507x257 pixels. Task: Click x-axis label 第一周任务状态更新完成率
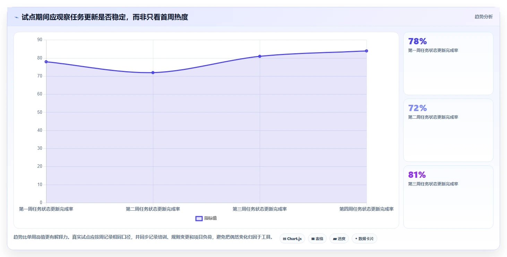46,209
